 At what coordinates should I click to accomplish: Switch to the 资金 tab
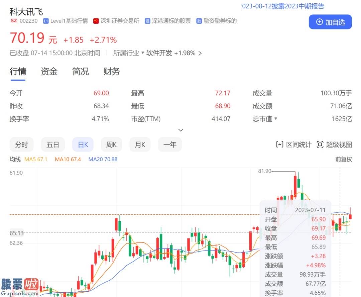tap(49, 72)
